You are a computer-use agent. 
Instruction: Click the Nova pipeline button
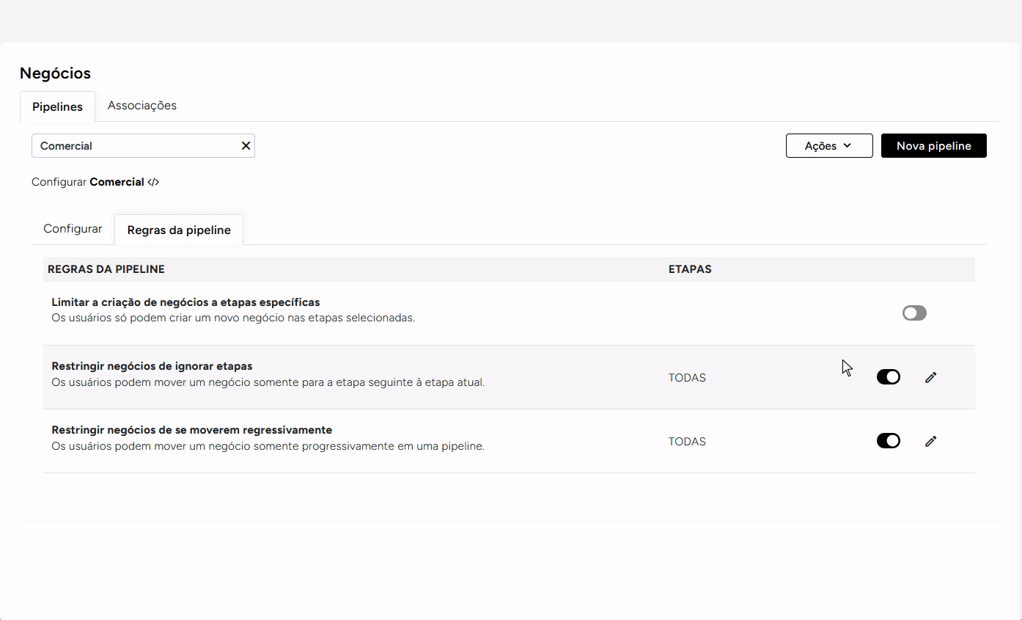point(933,145)
